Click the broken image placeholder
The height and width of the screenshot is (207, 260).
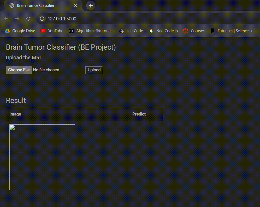pyautogui.click(x=42, y=157)
